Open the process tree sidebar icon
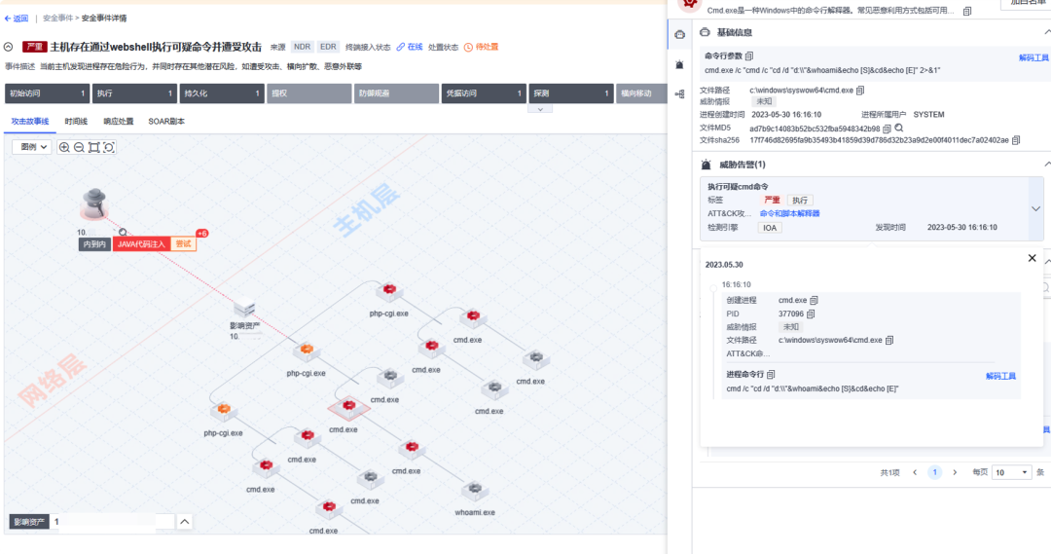1051x554 pixels. click(679, 93)
